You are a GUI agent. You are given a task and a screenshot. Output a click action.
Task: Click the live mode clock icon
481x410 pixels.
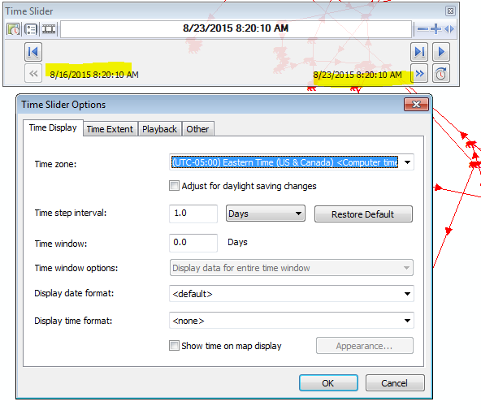coord(441,74)
